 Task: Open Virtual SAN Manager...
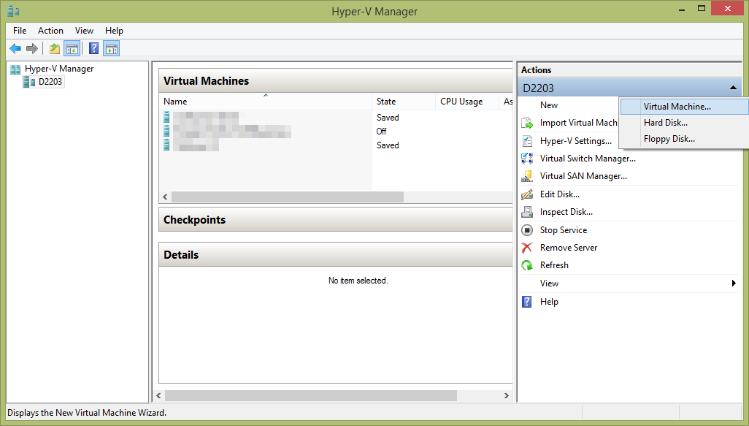coord(583,176)
